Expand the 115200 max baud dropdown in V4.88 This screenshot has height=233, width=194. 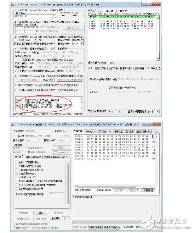[82, 40]
